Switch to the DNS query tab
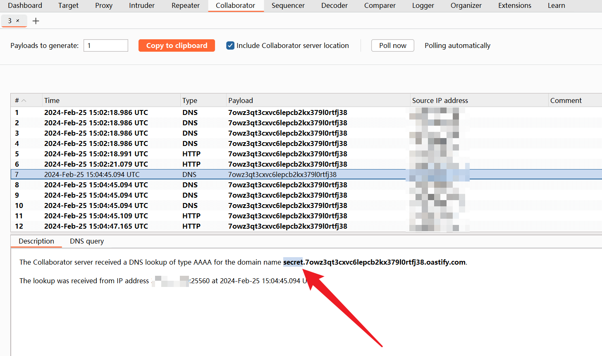The width and height of the screenshot is (602, 356). click(x=87, y=241)
